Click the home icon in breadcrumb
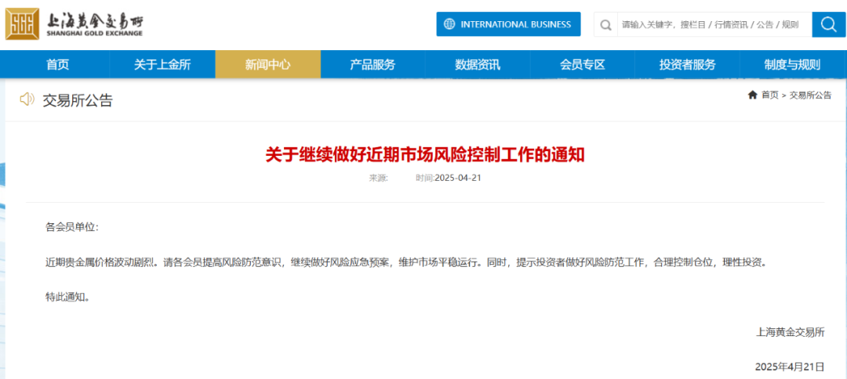 point(753,95)
